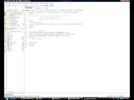The image size is (134, 100).
Task: Click the form method POST code line
Action: (x=49, y=32)
